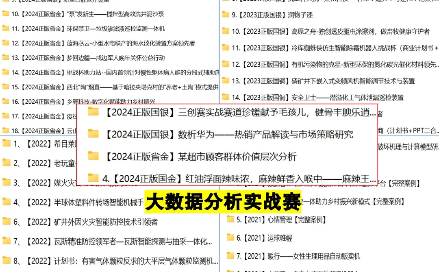Select folder icon beside 11.【2023正版国银】冷库蜘蛛侠
This screenshot has width=439, height=272.
(x=226, y=48)
